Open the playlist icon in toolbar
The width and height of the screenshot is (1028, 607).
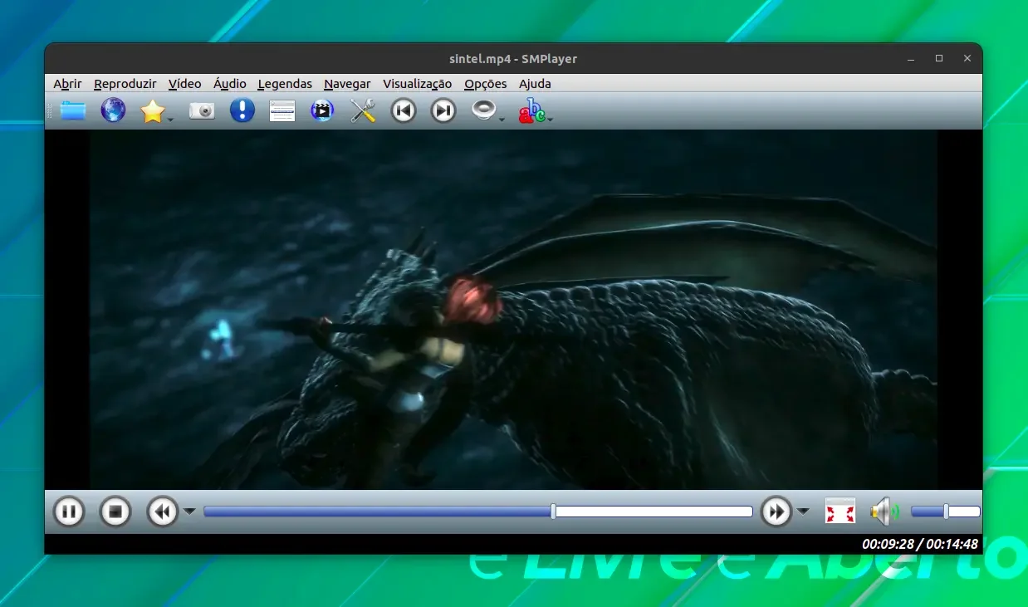click(x=282, y=110)
